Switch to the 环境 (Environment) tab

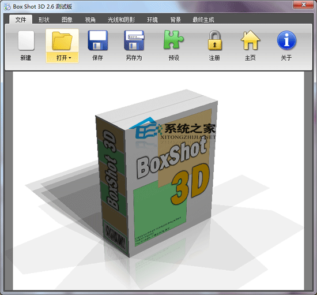(152, 20)
